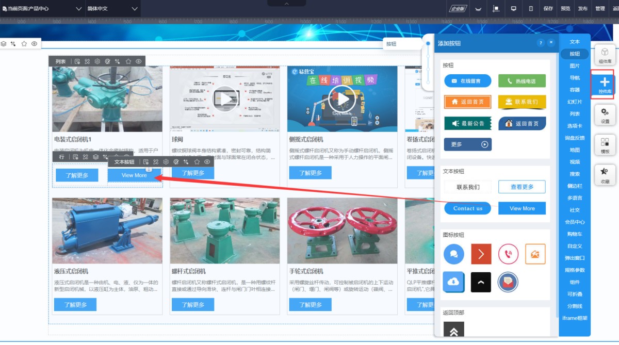This screenshot has width=619, height=345.
Task: Click the alignment guide icon in top toolbar
Action: tap(496, 9)
